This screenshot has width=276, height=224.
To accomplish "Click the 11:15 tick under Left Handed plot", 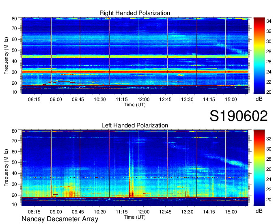I will pyautogui.click(x=122, y=212).
